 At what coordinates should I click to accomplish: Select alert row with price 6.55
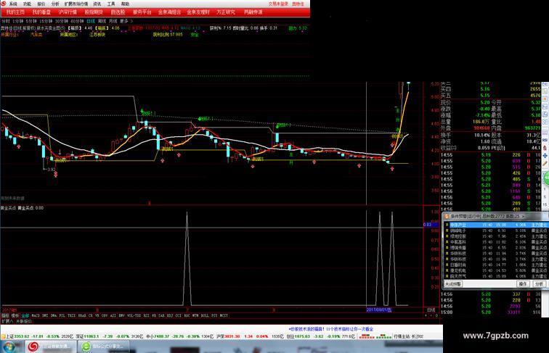[495, 247]
